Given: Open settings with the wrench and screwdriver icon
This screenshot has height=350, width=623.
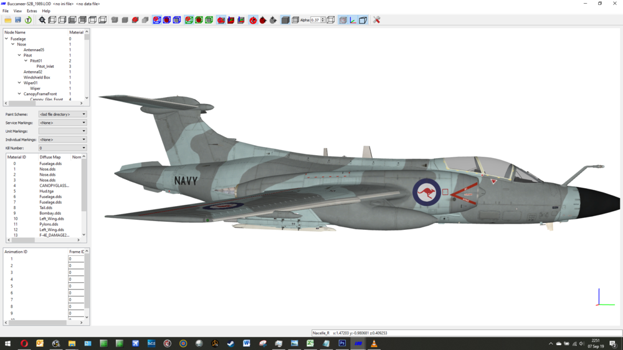Looking at the screenshot, I should click(x=377, y=20).
